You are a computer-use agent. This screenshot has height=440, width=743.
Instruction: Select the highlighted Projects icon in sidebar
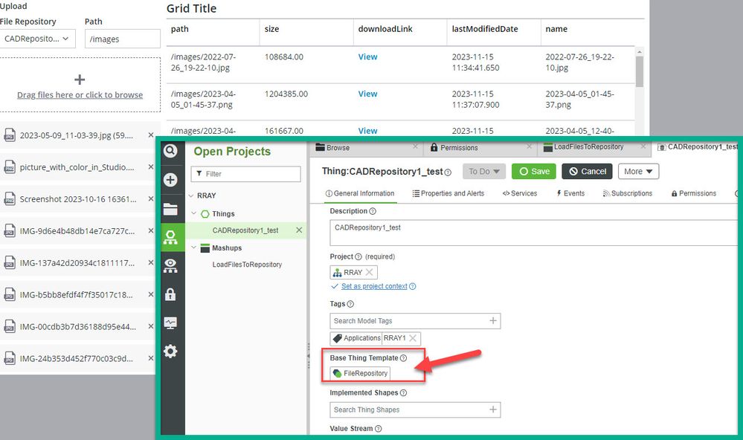[170, 237]
